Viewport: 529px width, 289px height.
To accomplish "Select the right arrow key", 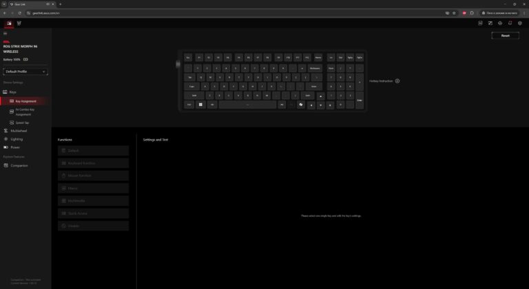I will tap(331, 105).
